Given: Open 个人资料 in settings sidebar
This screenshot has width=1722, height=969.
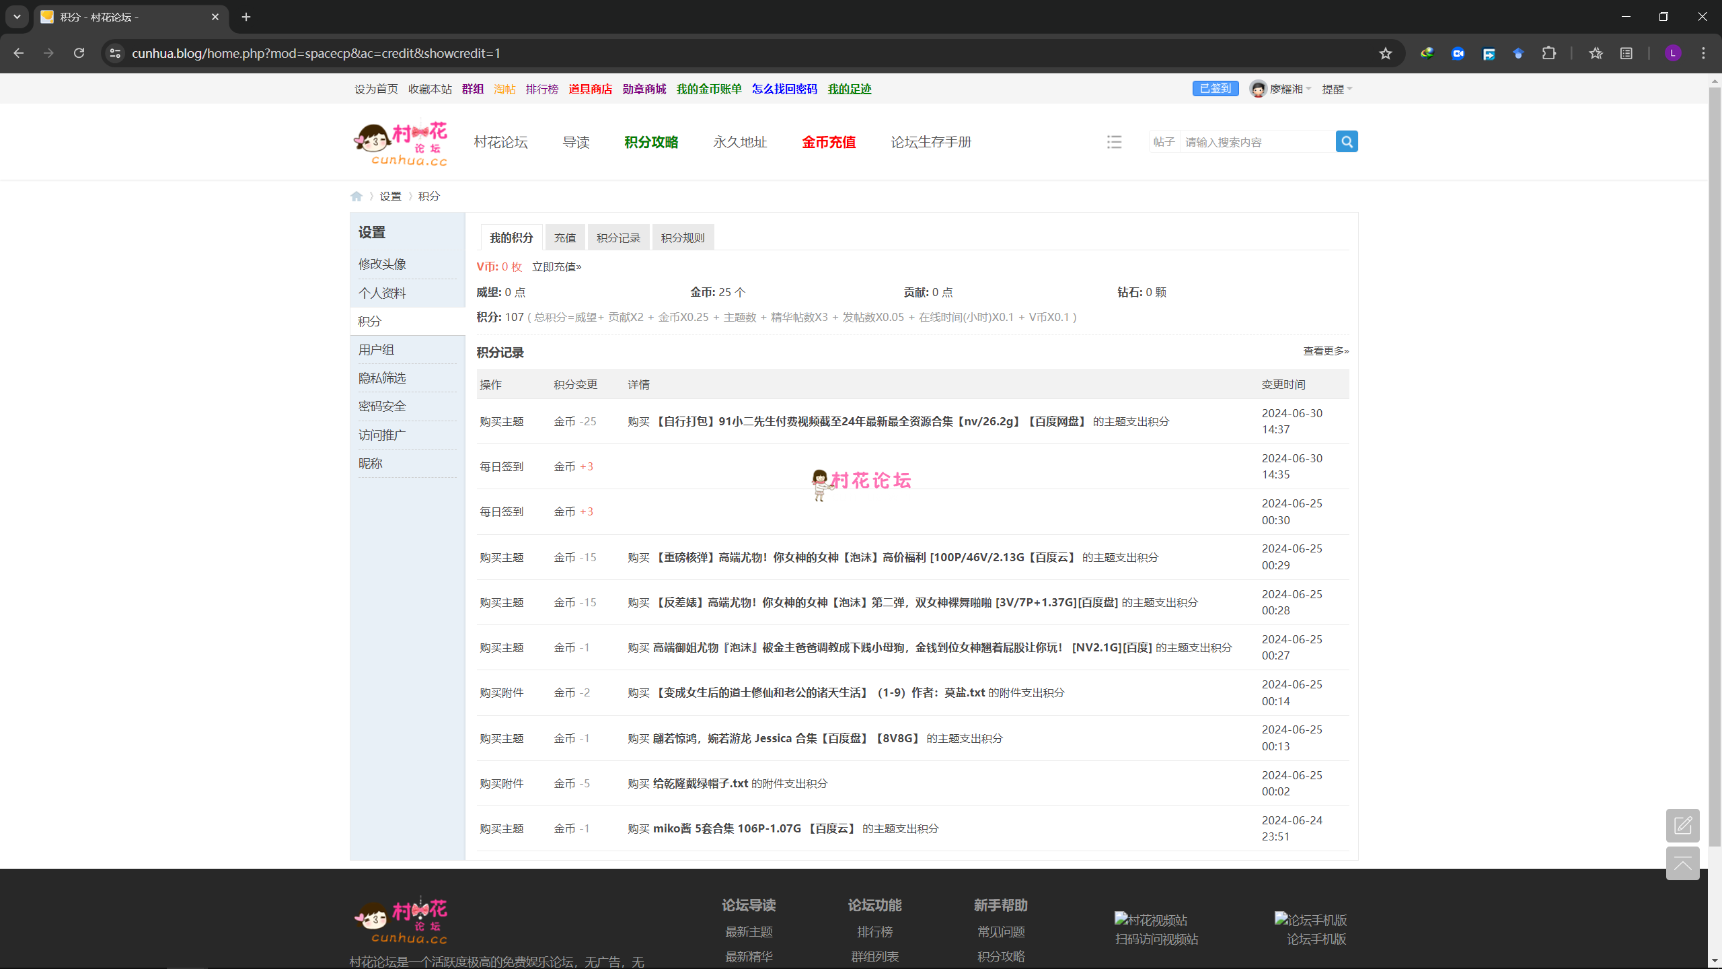Looking at the screenshot, I should click(x=382, y=293).
